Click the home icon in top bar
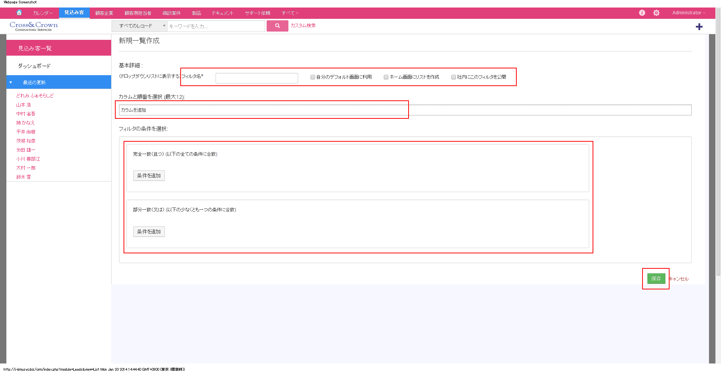Image resolution: width=721 pixels, height=371 pixels. click(19, 13)
